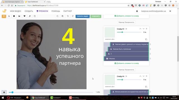Click drag handle of the Иконка layer
Viewport: 179px width, 100px height.
(x=150, y=59)
